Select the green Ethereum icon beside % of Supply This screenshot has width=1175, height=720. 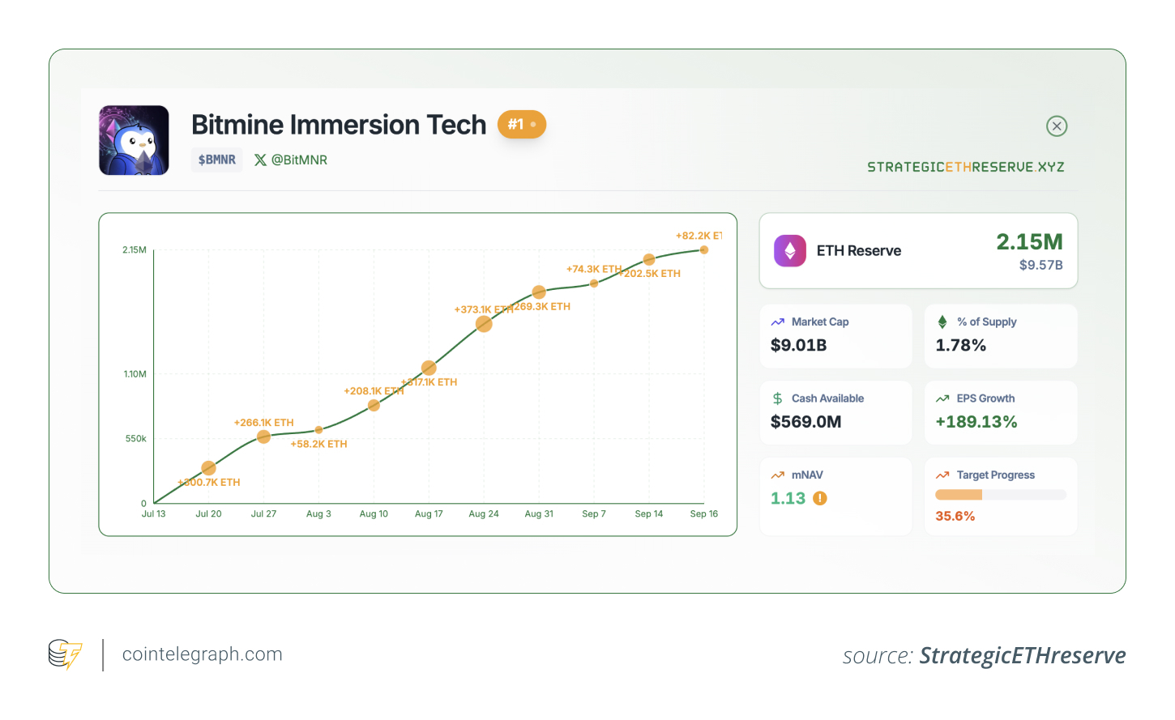942,321
